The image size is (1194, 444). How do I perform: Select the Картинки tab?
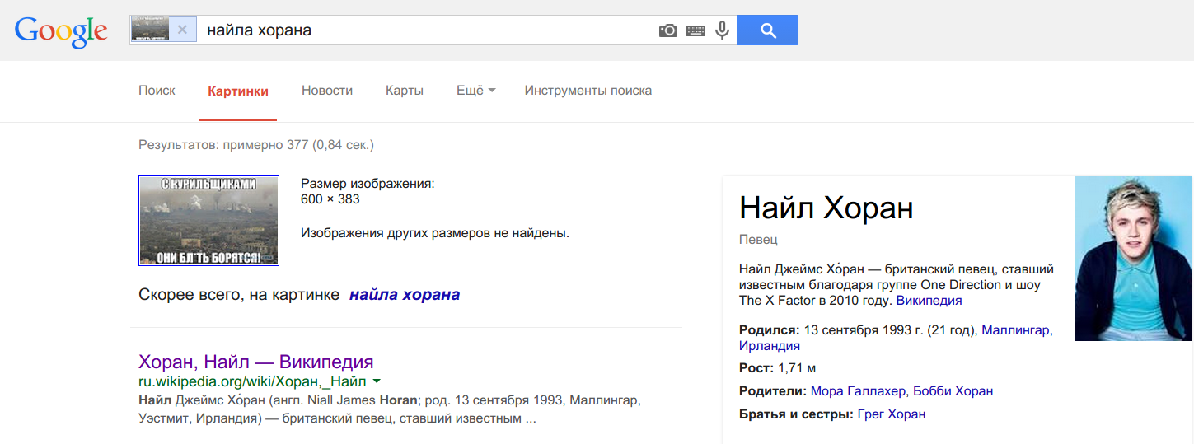(x=238, y=91)
